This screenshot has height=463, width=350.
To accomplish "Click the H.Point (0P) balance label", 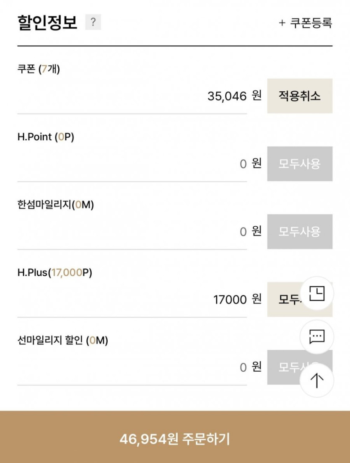I will click(x=46, y=137).
